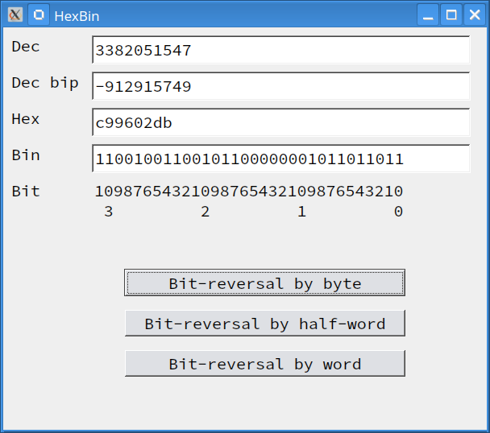Click the Dec label
The height and width of the screenshot is (433, 490).
tap(26, 47)
